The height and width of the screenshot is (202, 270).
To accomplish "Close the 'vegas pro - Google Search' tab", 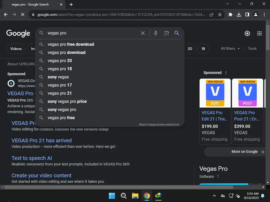I will [61, 4].
